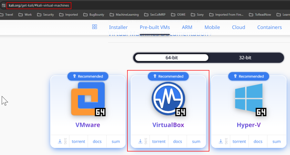Click the VMware title link
The image size is (290, 155).
click(88, 125)
